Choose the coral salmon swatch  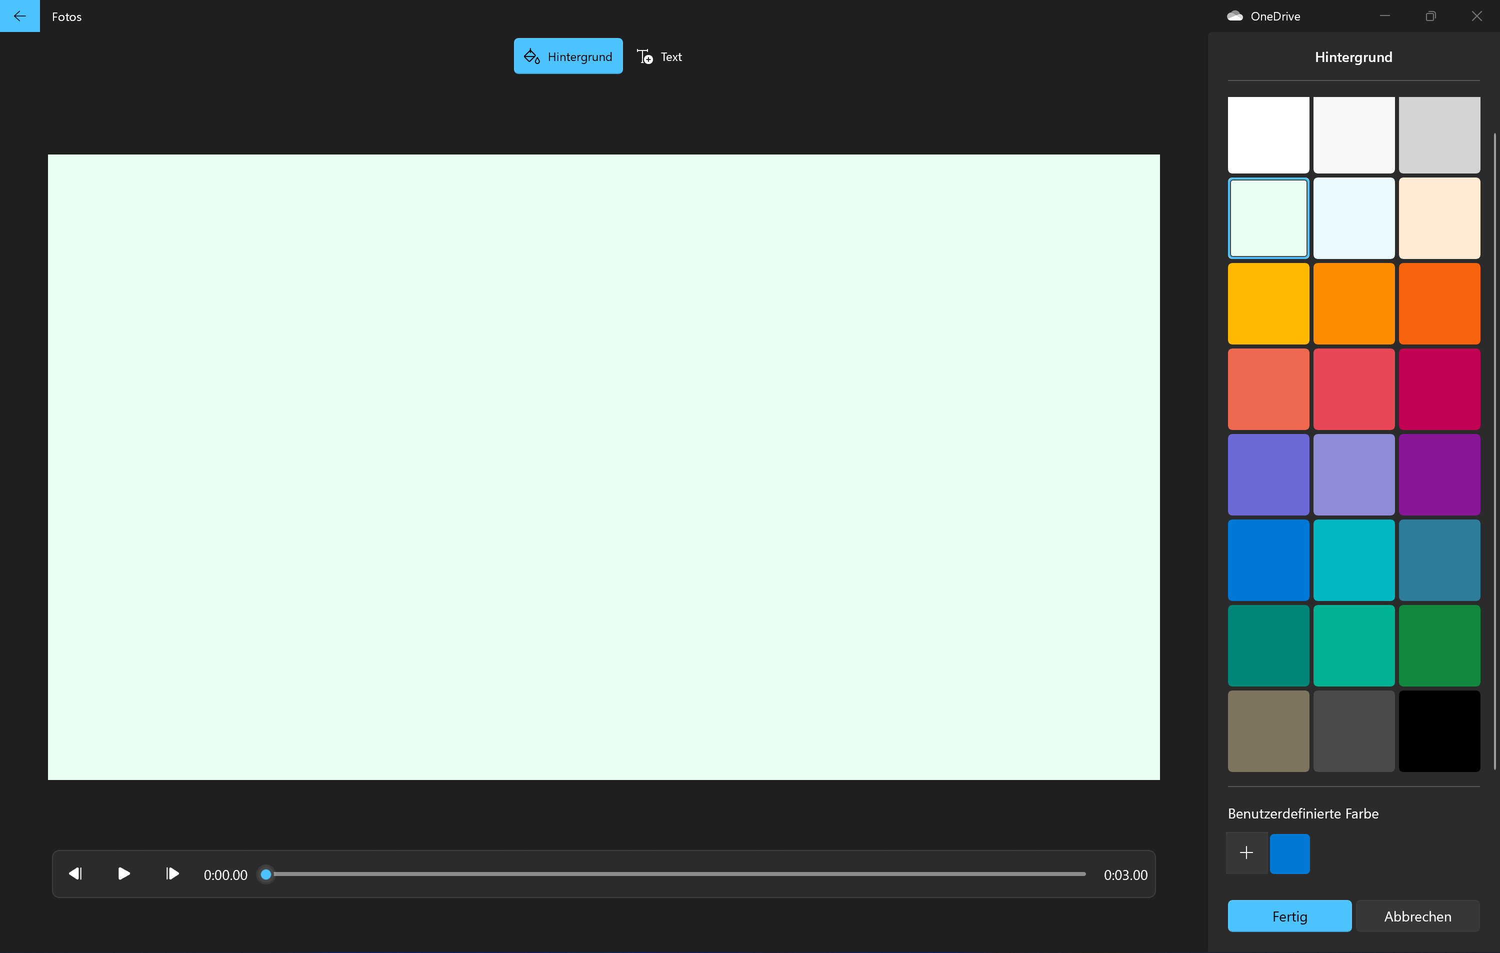click(x=1268, y=388)
